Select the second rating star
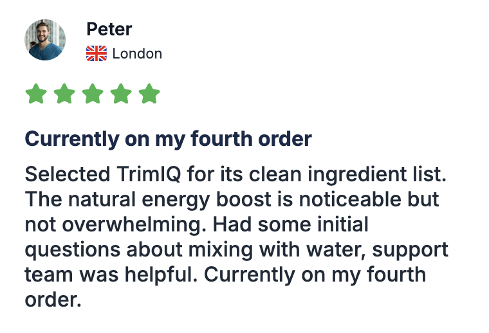This screenshot has width=489, height=333. click(x=64, y=94)
